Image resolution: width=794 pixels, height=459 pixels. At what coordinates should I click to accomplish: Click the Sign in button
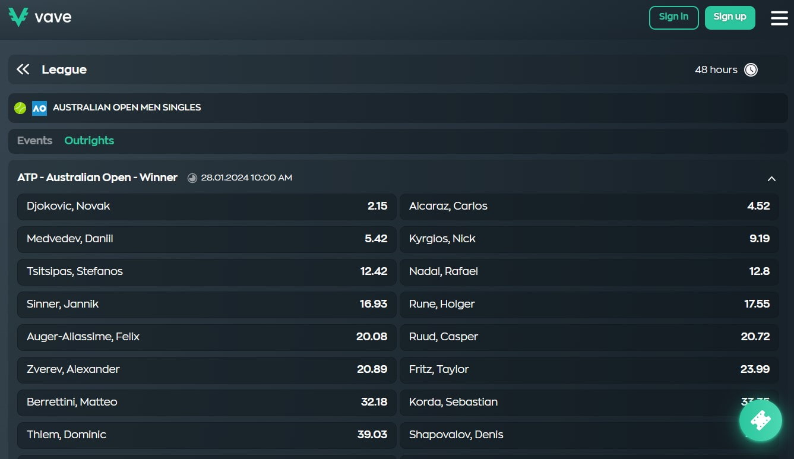pyautogui.click(x=673, y=17)
